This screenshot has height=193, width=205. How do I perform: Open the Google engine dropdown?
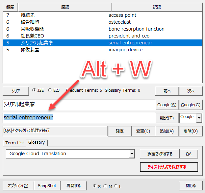coord(199,117)
